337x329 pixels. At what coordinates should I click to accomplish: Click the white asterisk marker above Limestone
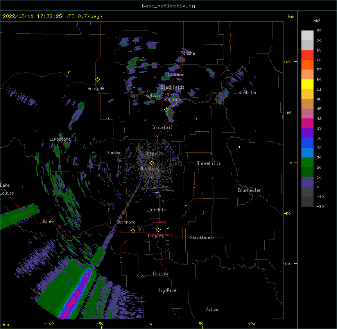60,135
